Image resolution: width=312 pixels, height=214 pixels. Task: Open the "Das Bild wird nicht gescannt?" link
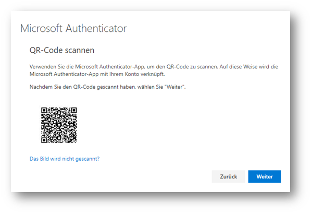[65, 159]
